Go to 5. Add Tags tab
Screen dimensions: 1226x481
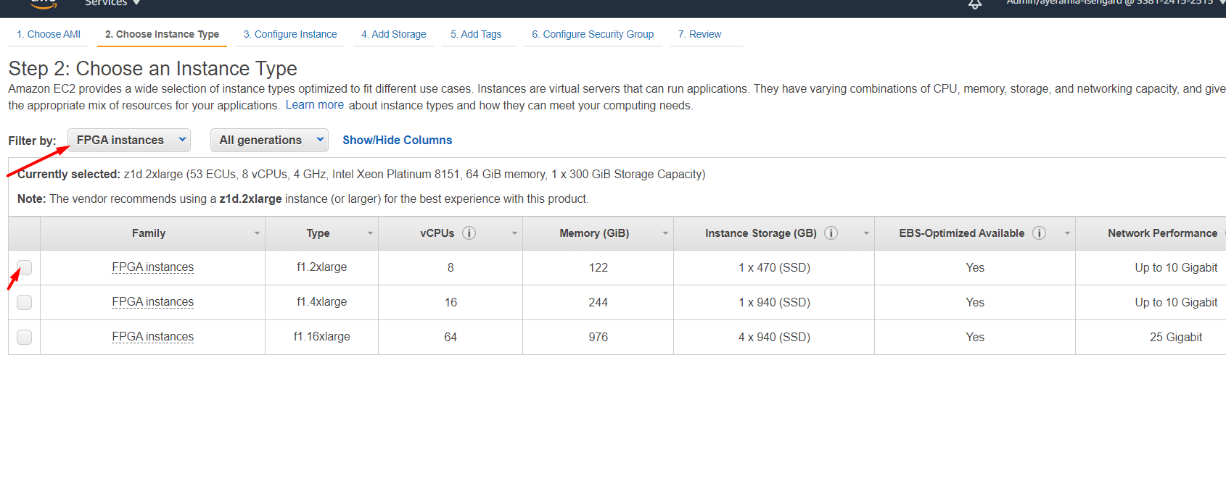[476, 34]
